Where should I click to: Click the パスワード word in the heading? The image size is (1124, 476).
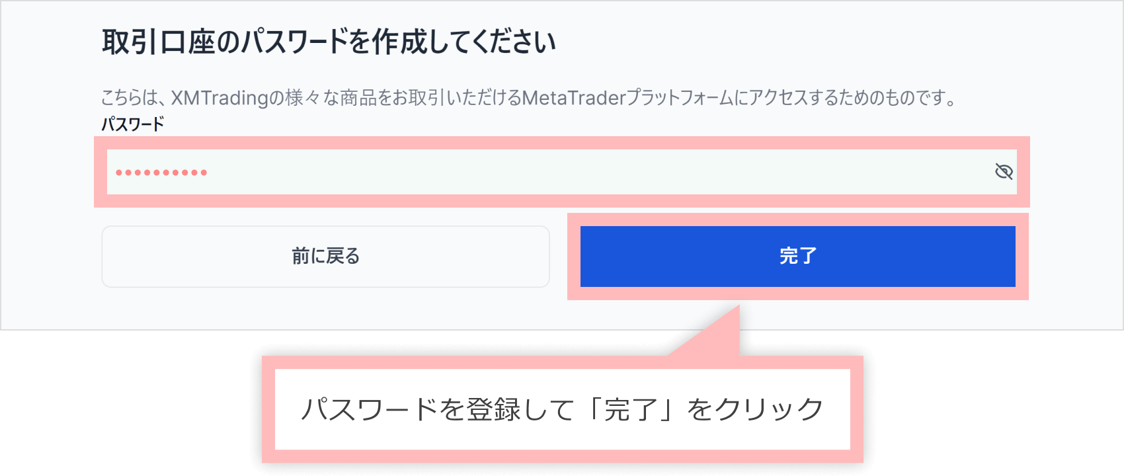pyautogui.click(x=293, y=42)
